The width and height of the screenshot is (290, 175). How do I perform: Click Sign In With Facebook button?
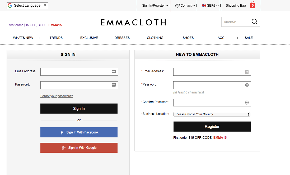(x=79, y=132)
